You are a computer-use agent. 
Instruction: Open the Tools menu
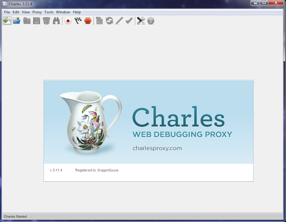(49, 12)
